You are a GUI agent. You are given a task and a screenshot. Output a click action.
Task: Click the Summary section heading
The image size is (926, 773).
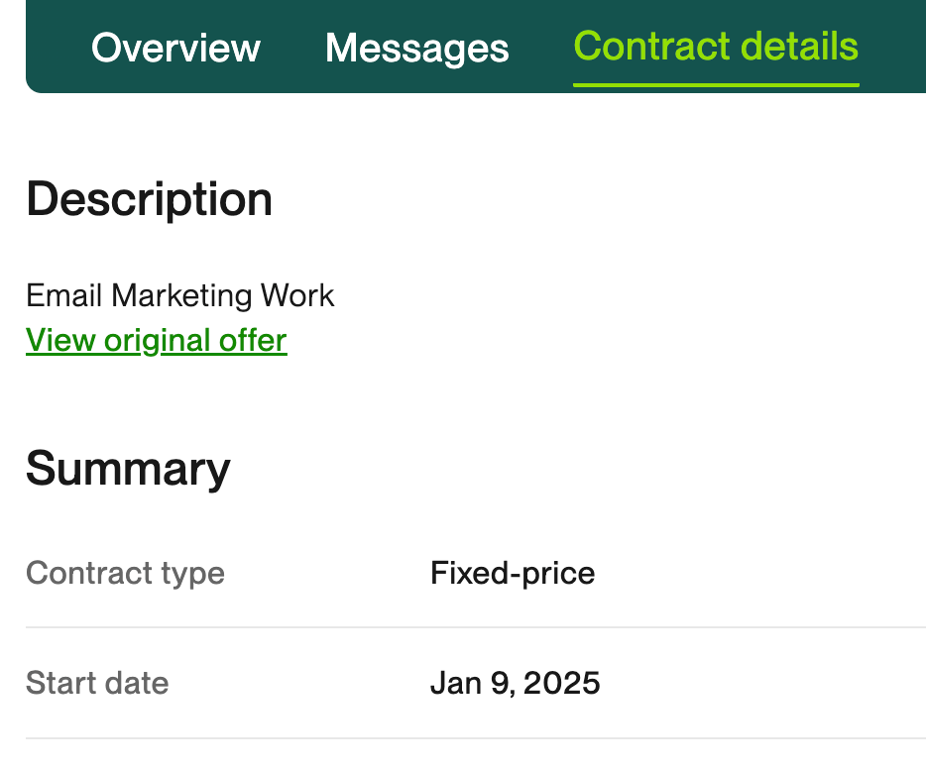128,468
